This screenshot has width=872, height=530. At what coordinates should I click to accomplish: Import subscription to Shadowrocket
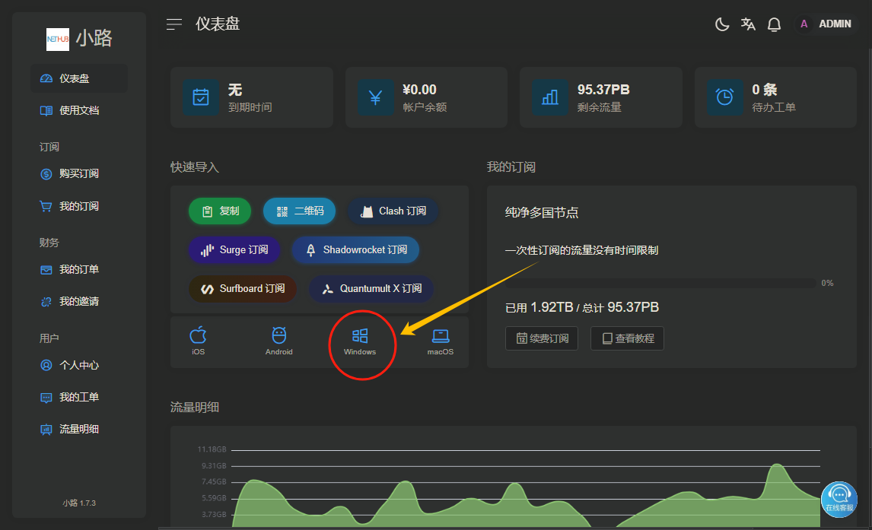355,250
